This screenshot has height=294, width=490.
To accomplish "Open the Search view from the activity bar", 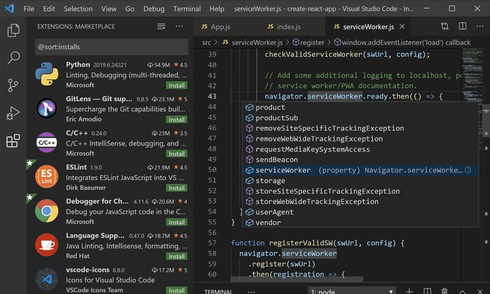I will [x=14, y=57].
